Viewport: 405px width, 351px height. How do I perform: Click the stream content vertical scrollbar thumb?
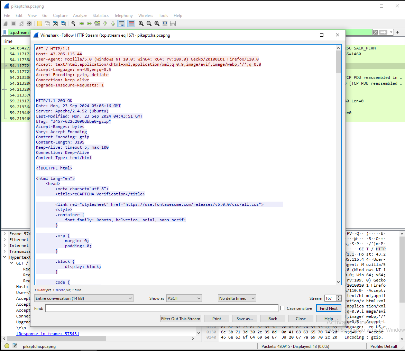click(338, 62)
